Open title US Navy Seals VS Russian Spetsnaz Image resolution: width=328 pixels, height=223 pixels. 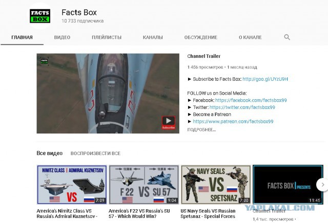coord(208,214)
